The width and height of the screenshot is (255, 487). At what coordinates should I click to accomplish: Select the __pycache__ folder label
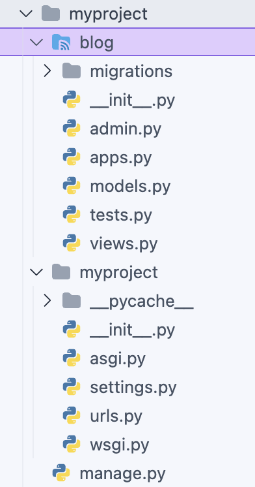click(142, 302)
